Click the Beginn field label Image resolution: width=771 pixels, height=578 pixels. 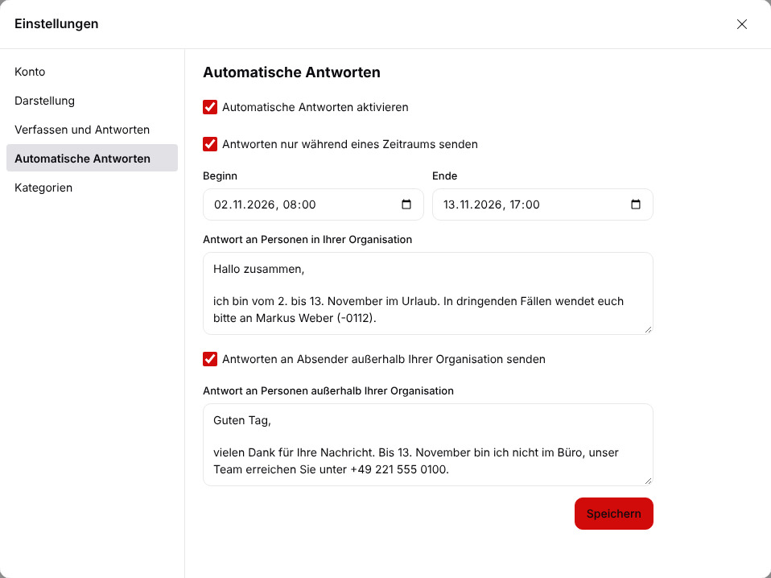(220, 176)
